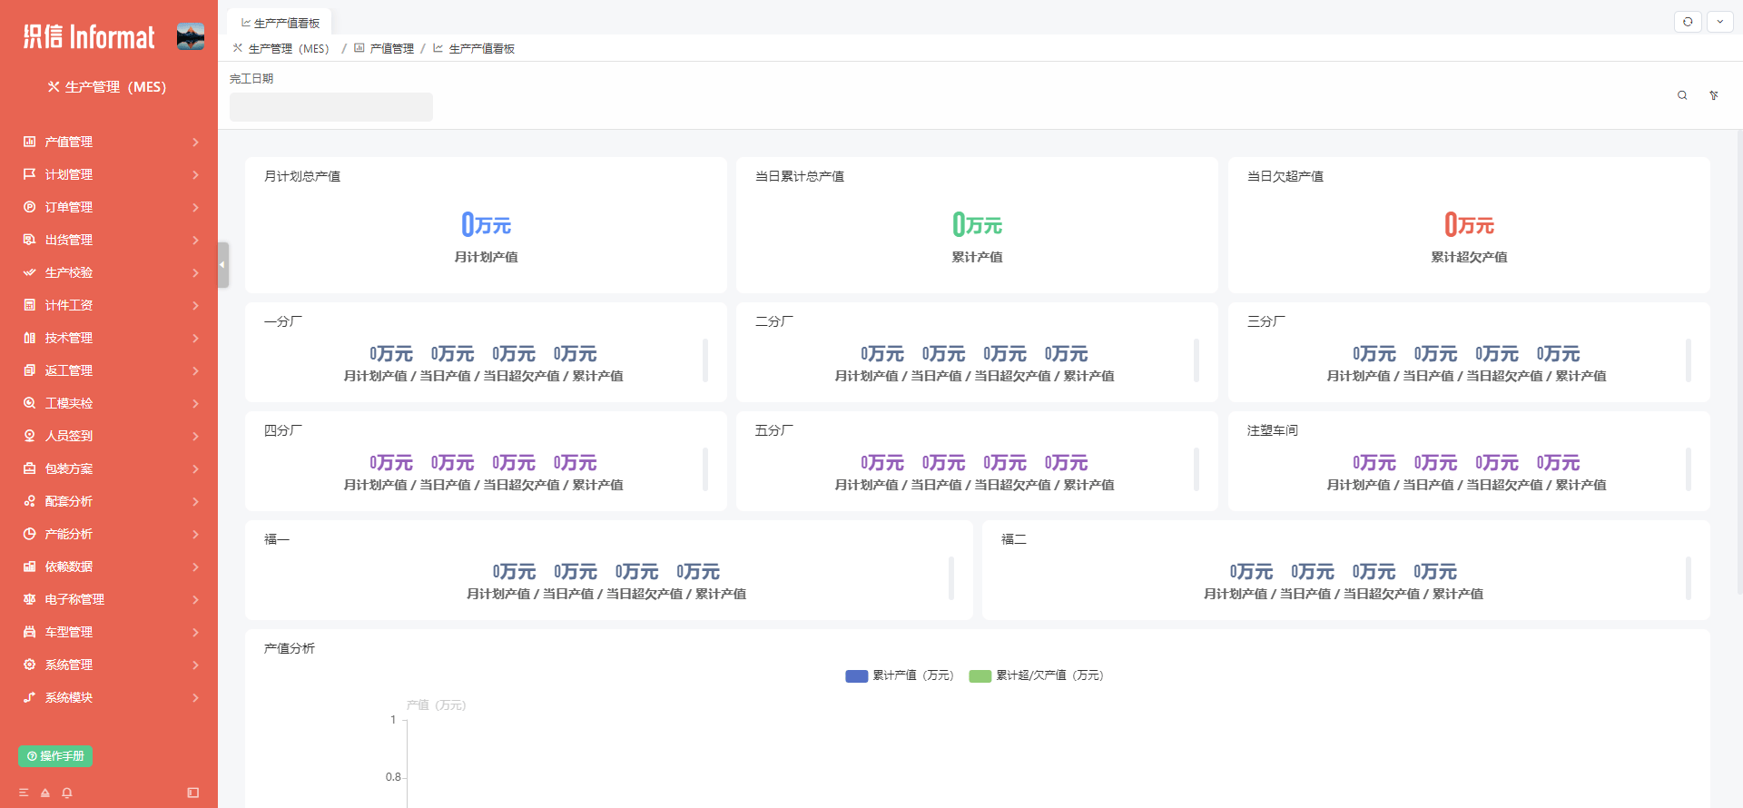Viewport: 1743px width, 808px height.
Task: Open the 操作手册 help button
Action: (x=55, y=756)
